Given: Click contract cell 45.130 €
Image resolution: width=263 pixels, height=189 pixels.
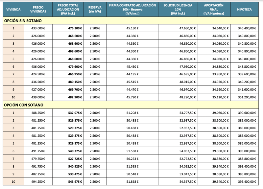Looking at the screenshot, I should point(132,28).
